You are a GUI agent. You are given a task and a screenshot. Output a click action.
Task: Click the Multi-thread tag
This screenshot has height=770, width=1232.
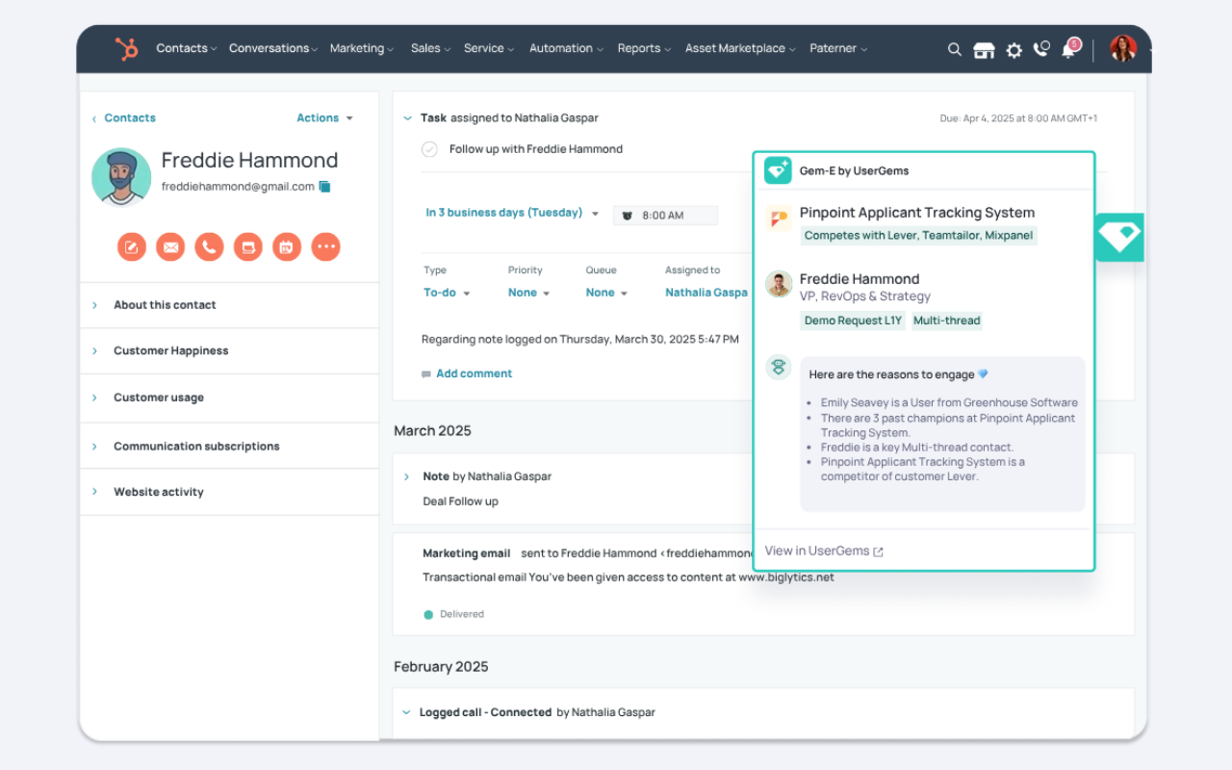(947, 321)
